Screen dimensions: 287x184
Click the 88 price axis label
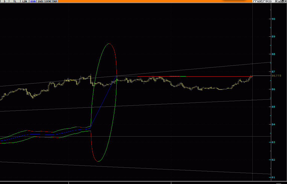coord(273,54)
